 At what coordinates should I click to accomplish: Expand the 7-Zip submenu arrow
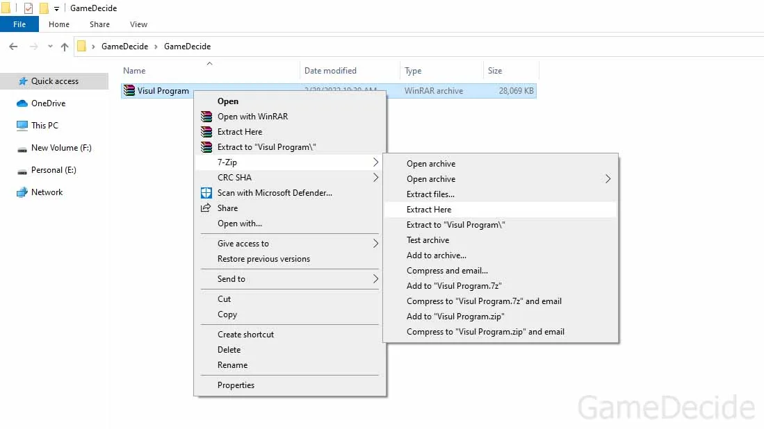pyautogui.click(x=375, y=162)
